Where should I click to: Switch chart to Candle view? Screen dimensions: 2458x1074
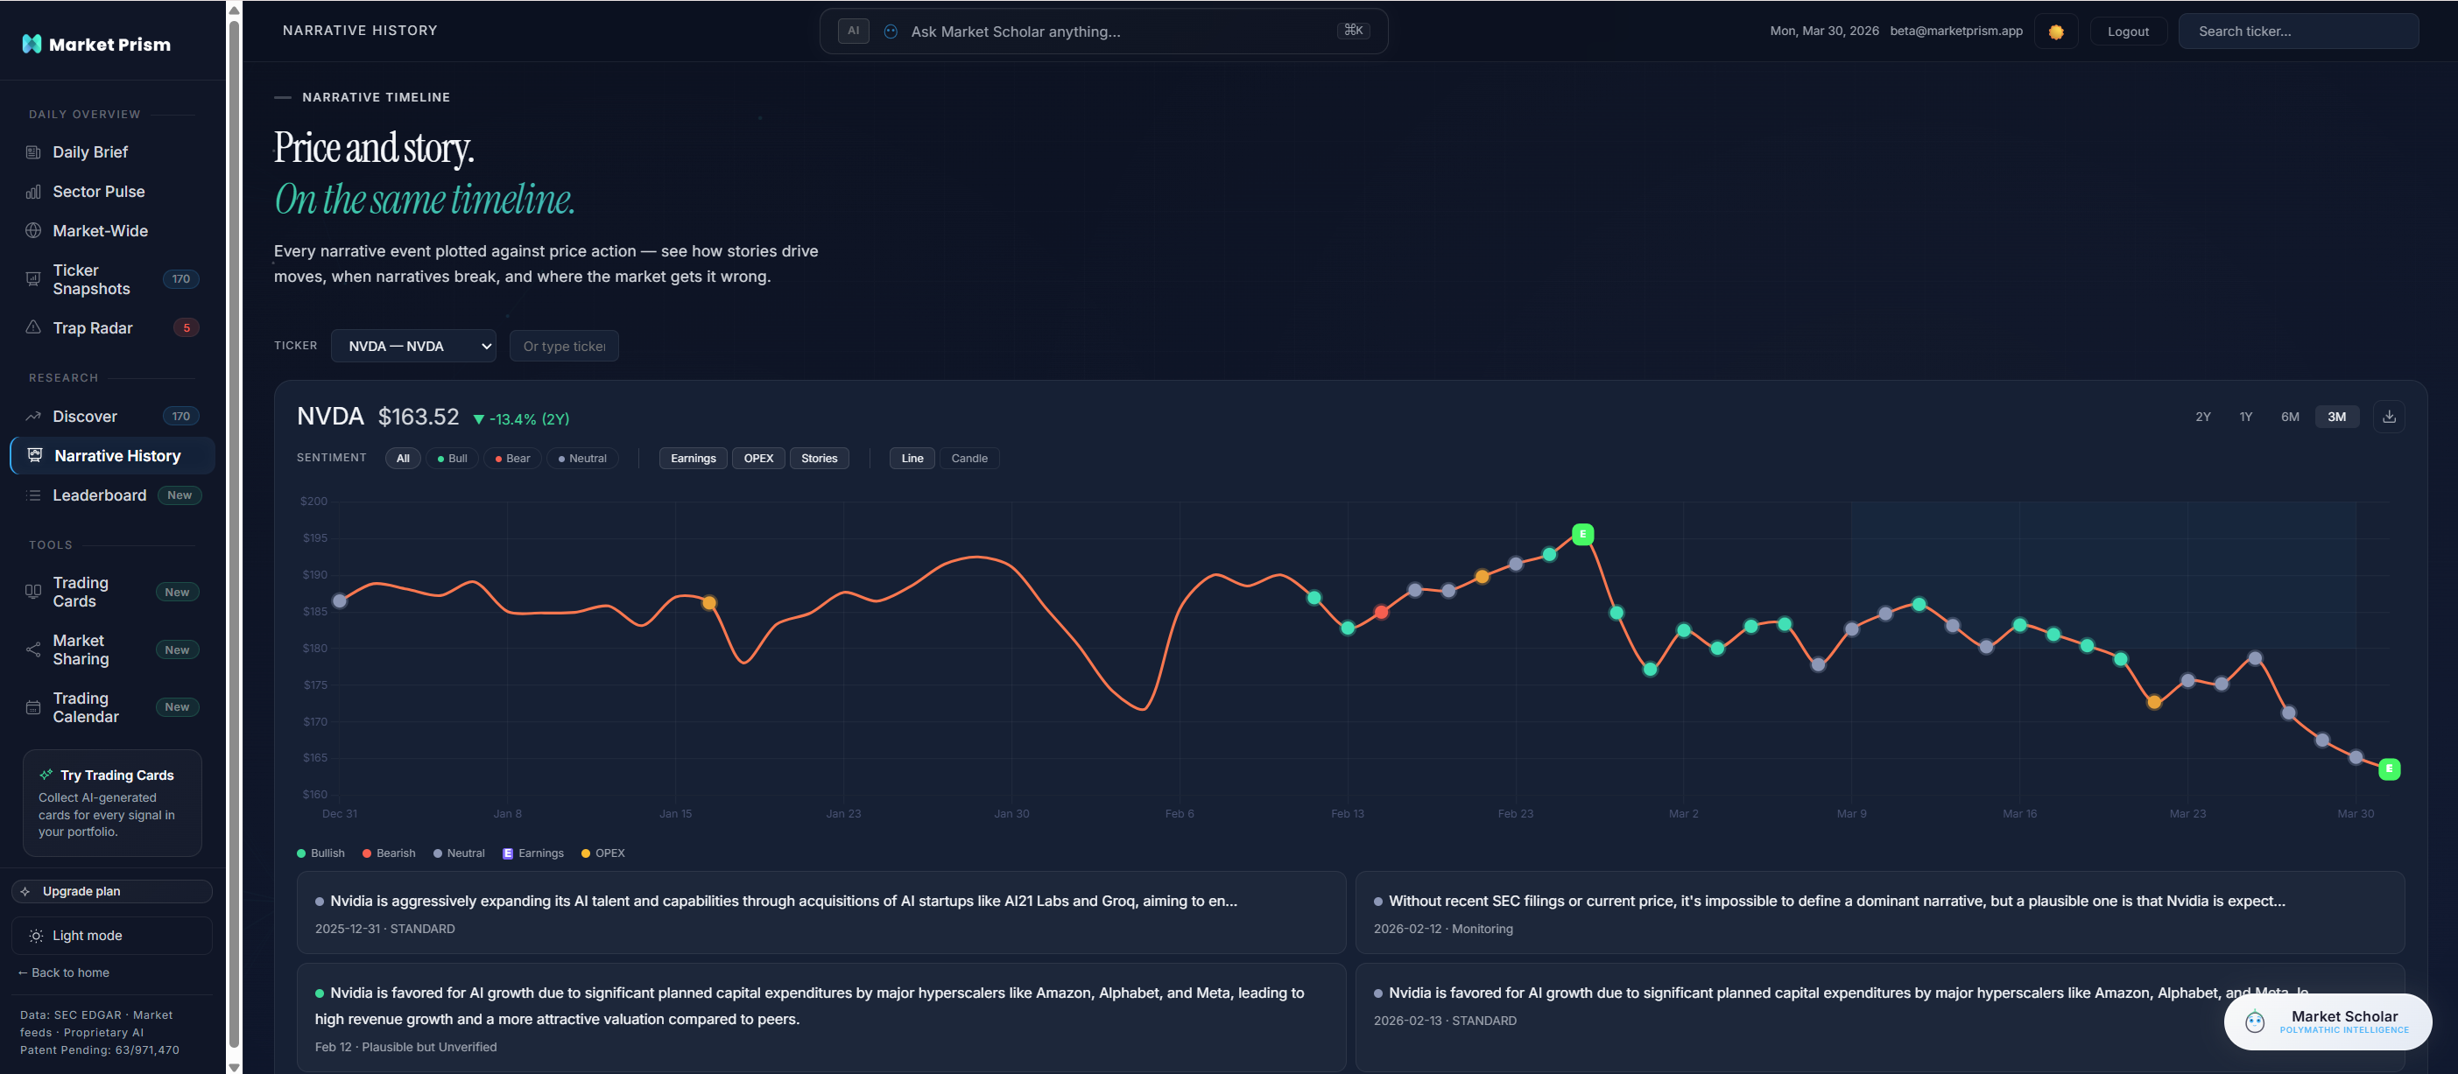point(969,458)
